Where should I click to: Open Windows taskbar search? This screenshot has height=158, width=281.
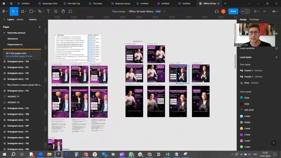[13, 154]
